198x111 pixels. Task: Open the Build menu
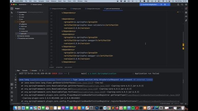click(x=60, y=1)
